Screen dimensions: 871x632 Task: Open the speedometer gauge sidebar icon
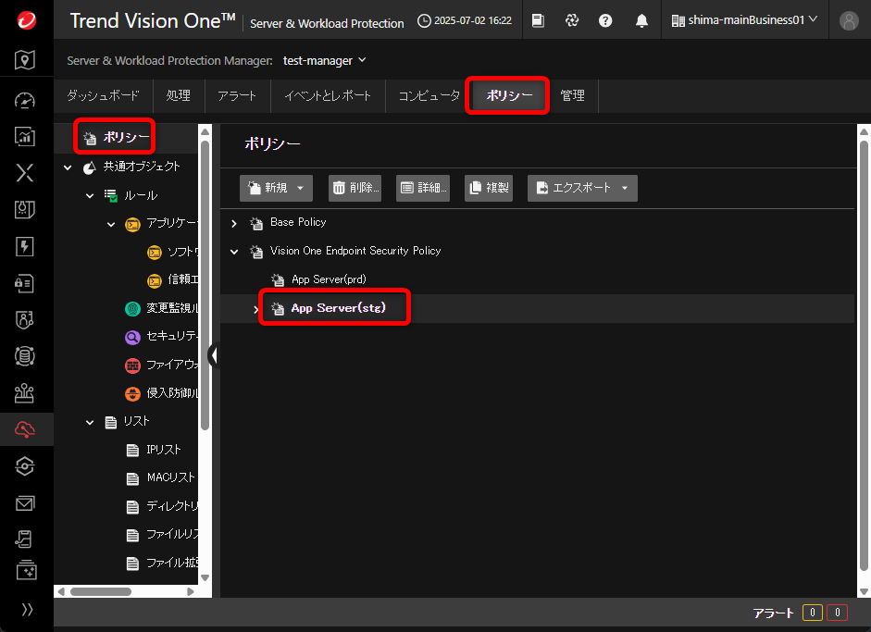(25, 101)
